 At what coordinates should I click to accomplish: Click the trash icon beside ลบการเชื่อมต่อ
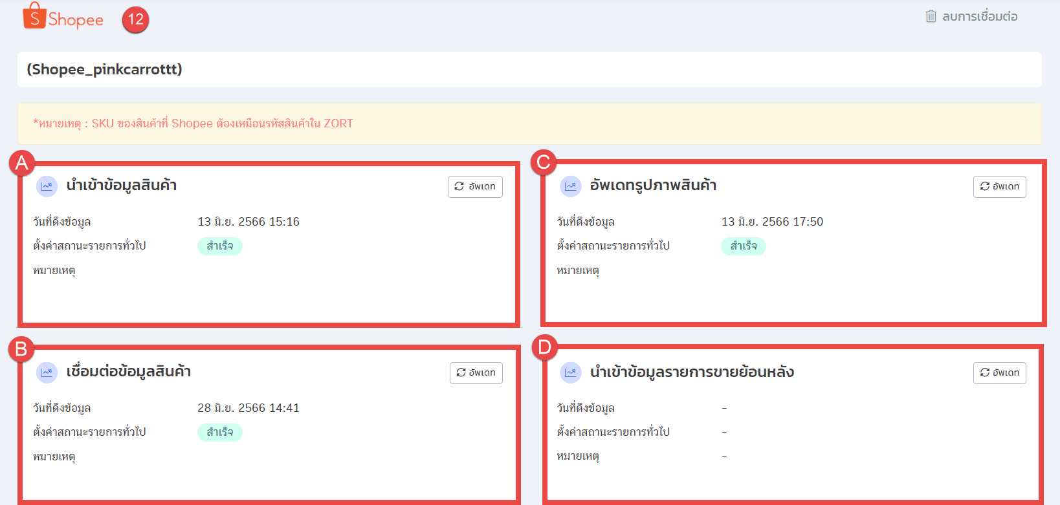click(x=931, y=16)
